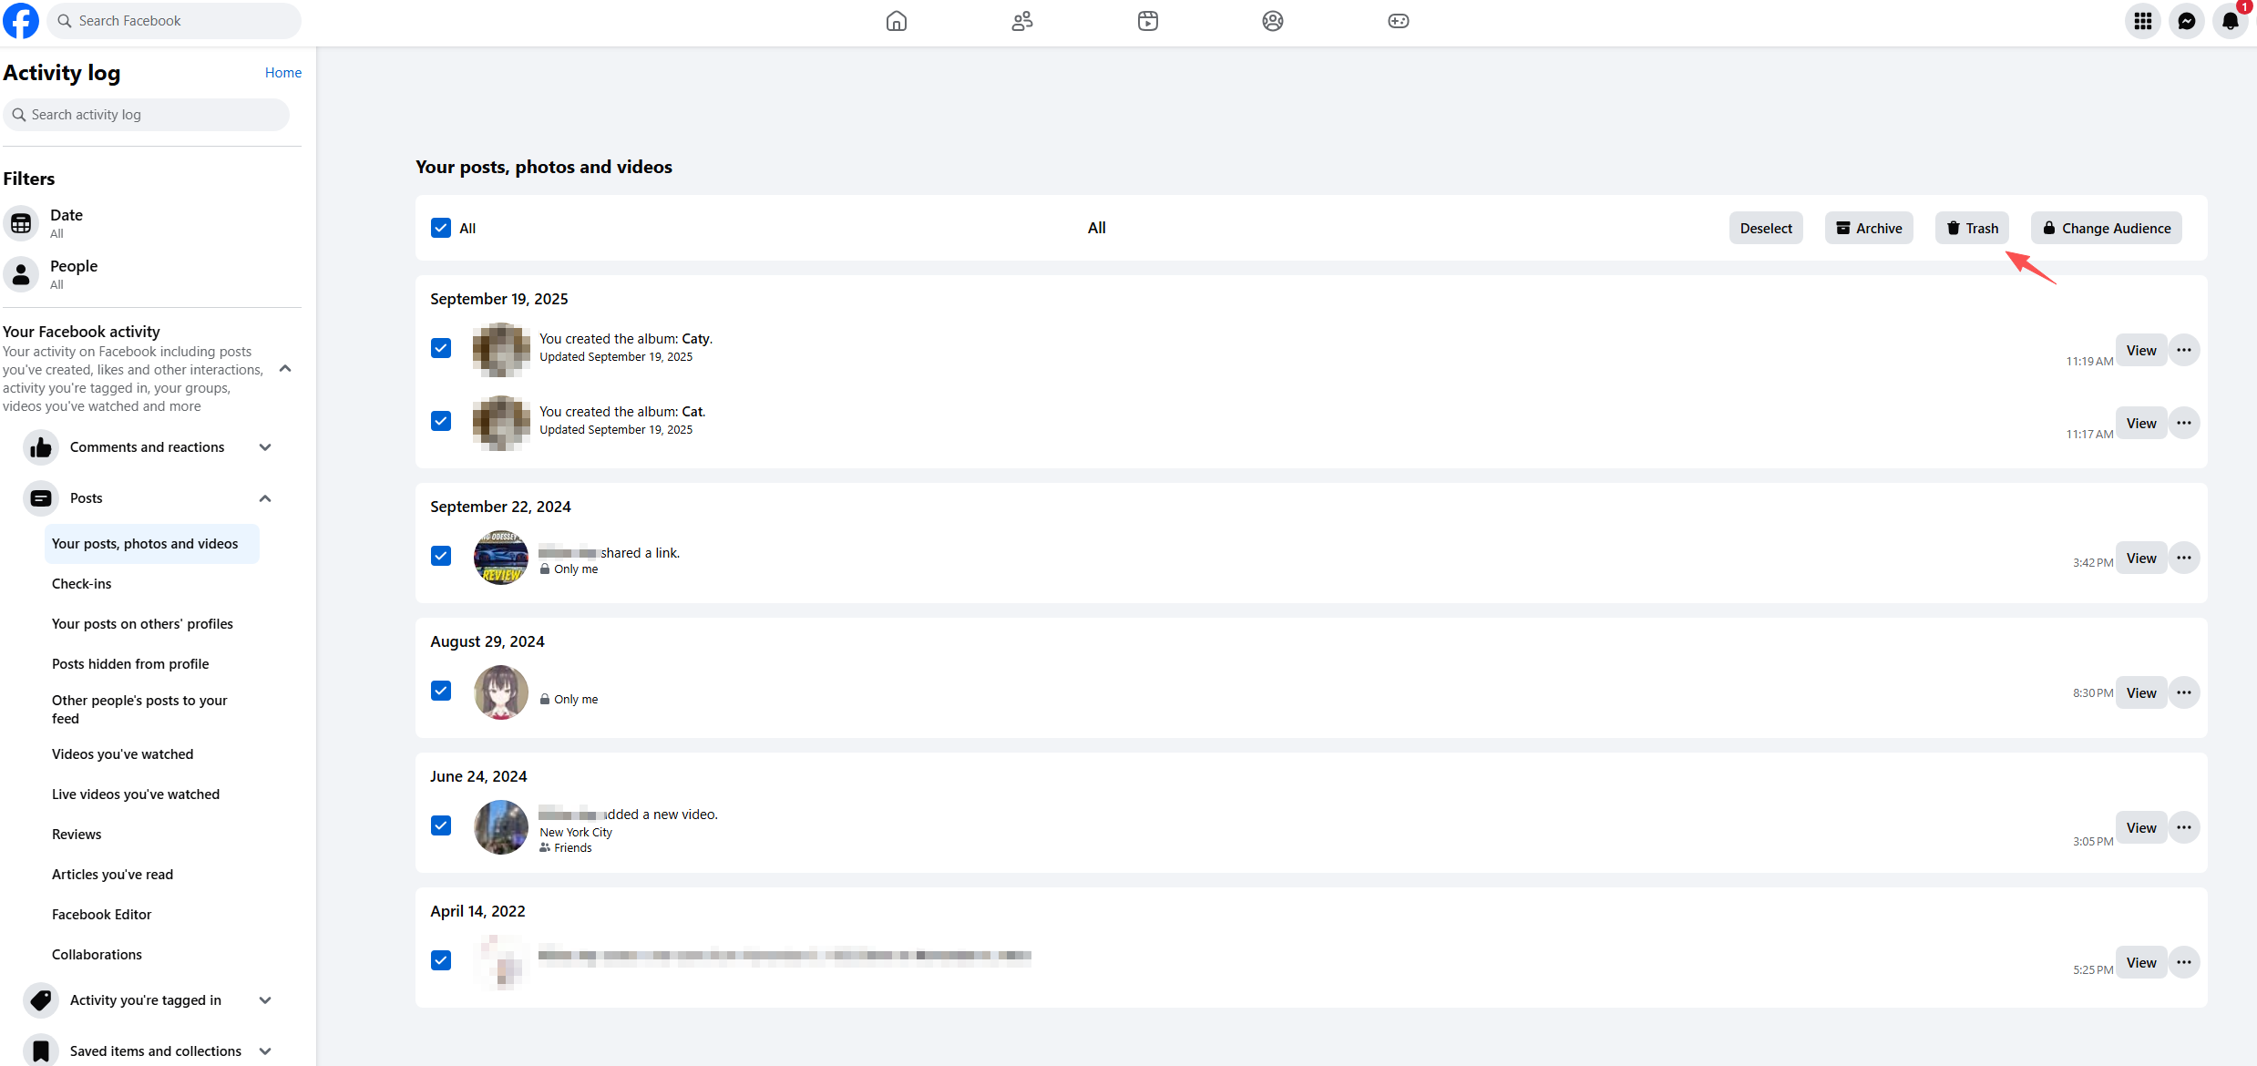Click the Facebook logo icon
2257x1066 pixels.
point(21,21)
